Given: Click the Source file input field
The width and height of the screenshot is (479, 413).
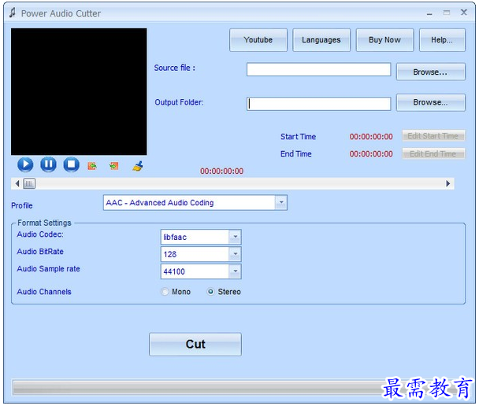Looking at the screenshot, I should coord(318,69).
